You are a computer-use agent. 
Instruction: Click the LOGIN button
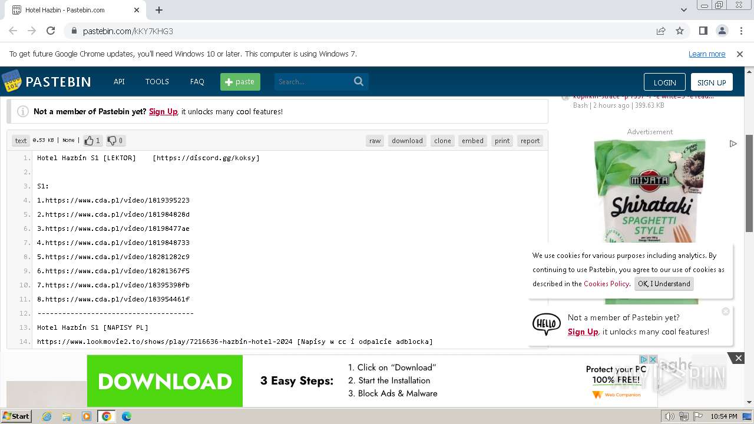pyautogui.click(x=664, y=82)
